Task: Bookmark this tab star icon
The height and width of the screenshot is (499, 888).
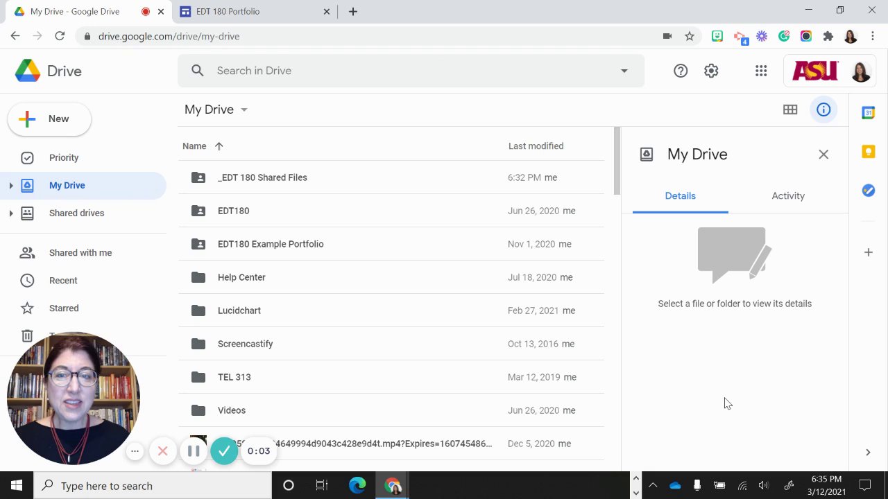Action: (x=690, y=36)
